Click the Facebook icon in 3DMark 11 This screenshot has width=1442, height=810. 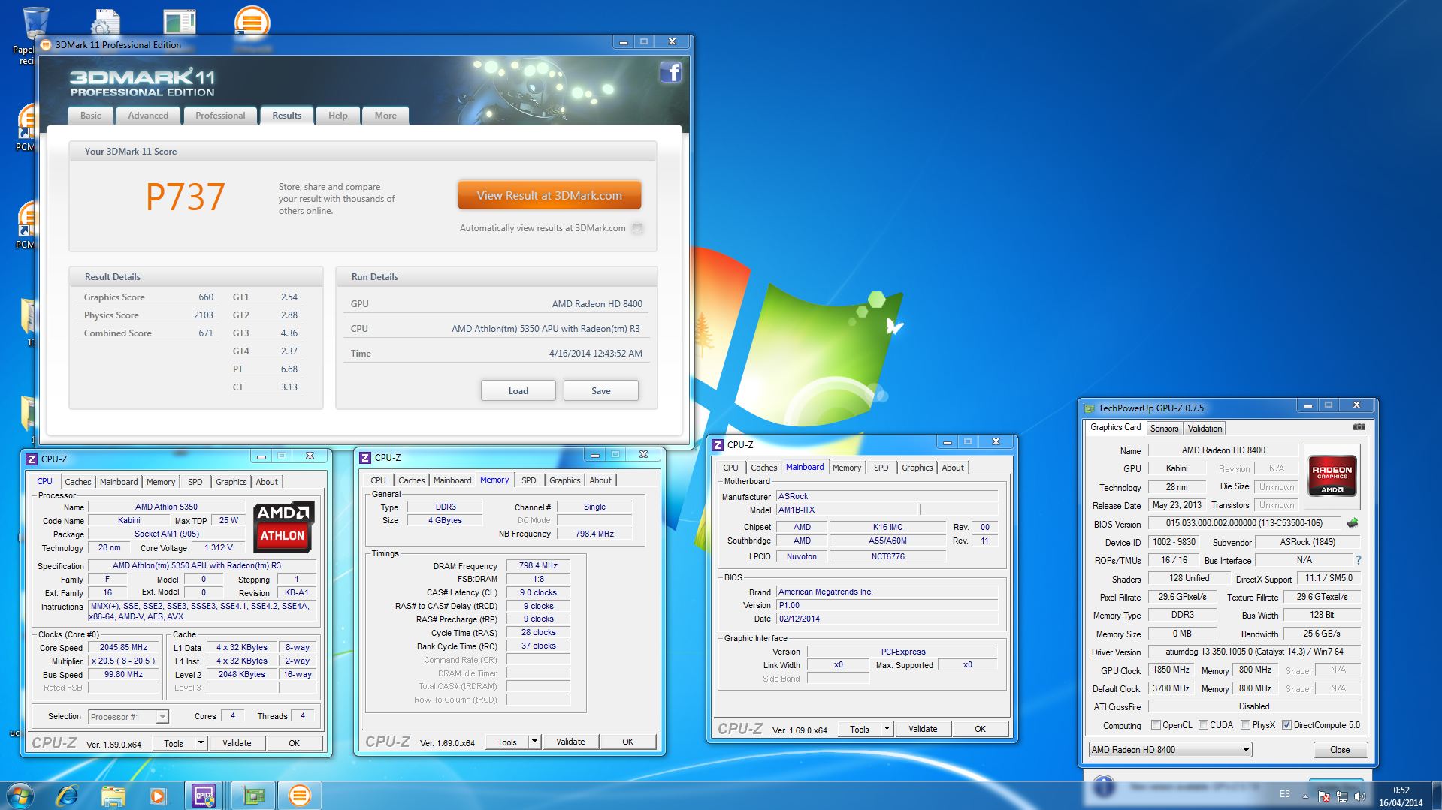pyautogui.click(x=670, y=72)
